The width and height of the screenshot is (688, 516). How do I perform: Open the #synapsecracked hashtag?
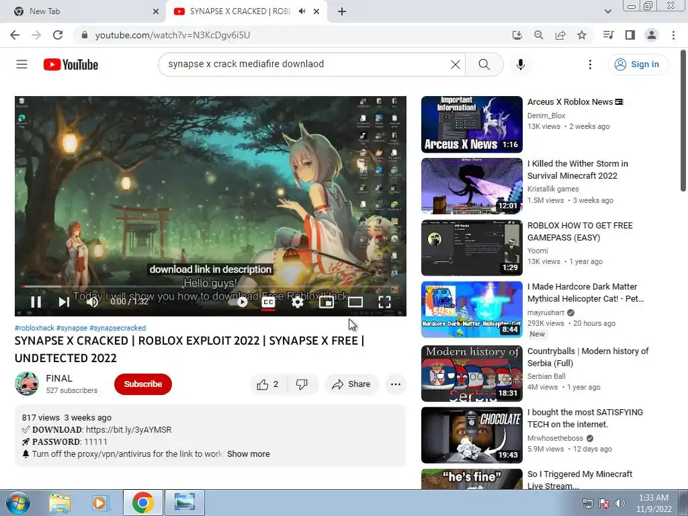click(x=118, y=328)
